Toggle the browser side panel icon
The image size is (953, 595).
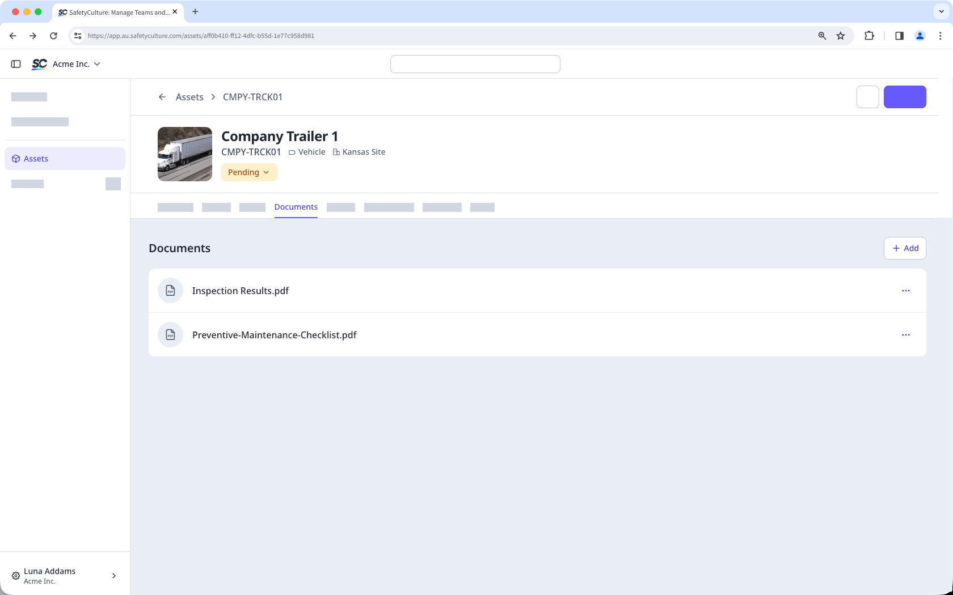pos(899,36)
